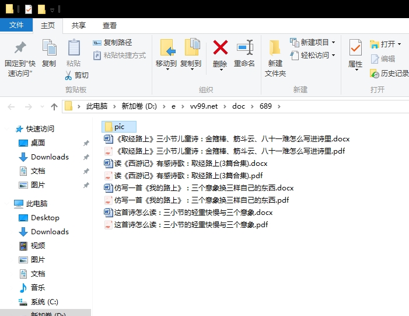Click the Properties checkmark icon
This screenshot has height=316, width=409.
[355, 47]
